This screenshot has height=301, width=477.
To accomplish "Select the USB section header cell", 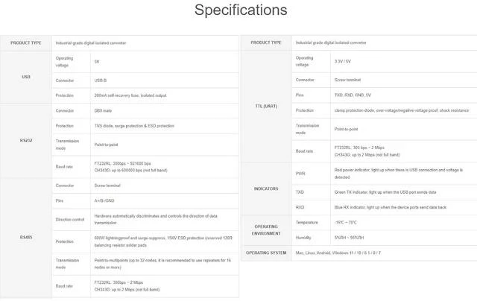I will 26,77.
